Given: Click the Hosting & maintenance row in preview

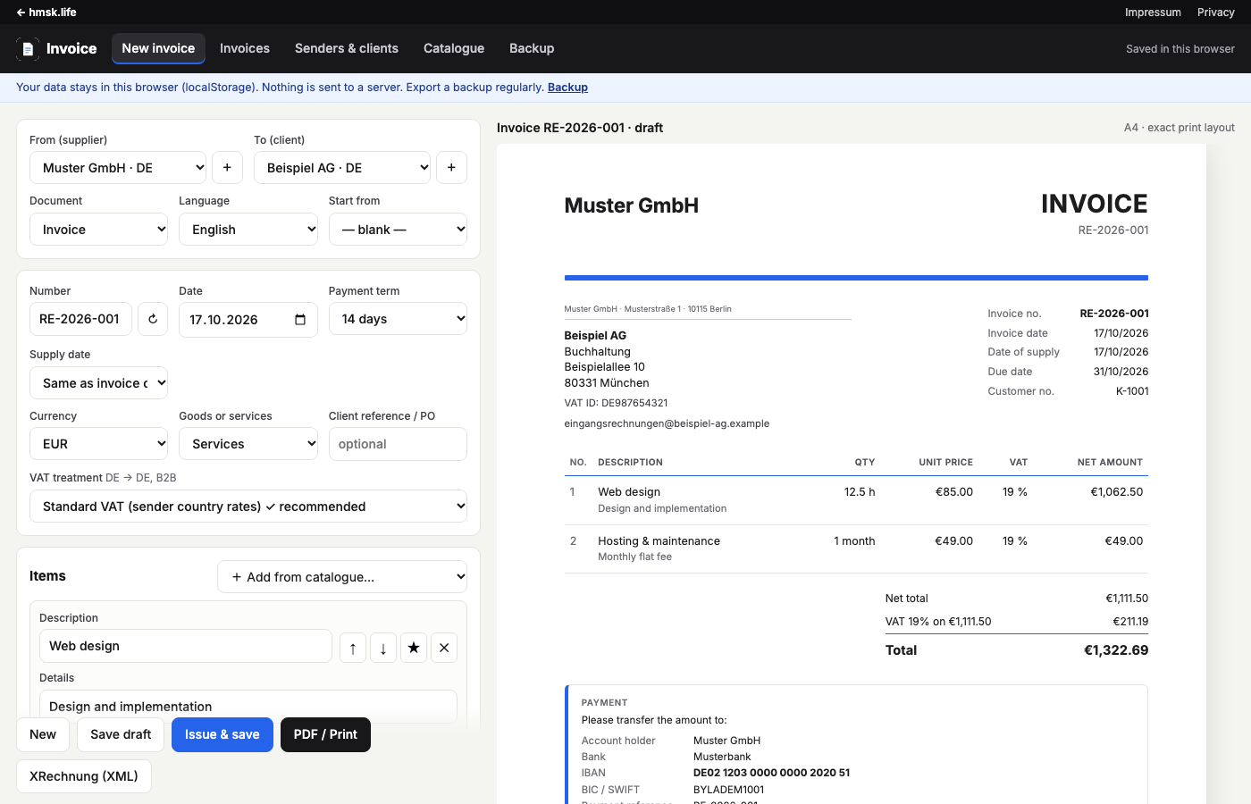Looking at the screenshot, I should (x=856, y=549).
